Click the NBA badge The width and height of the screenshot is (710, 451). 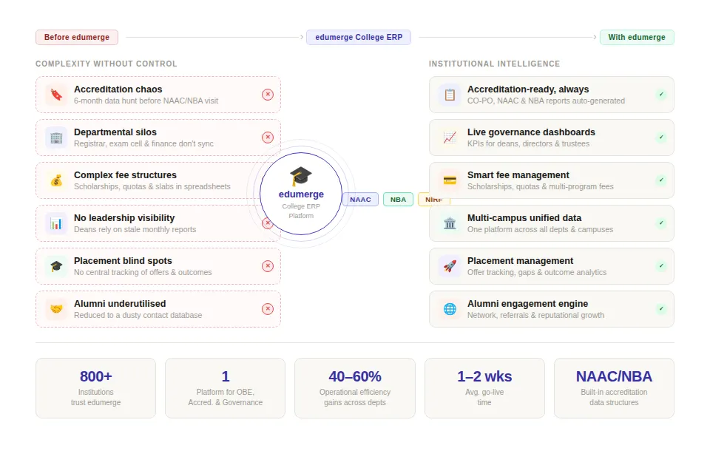tap(398, 199)
